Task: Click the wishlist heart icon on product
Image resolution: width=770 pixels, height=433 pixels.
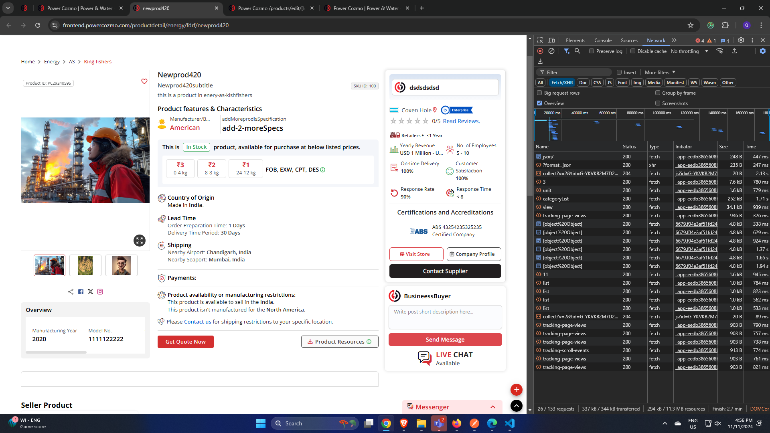Action: [x=144, y=81]
